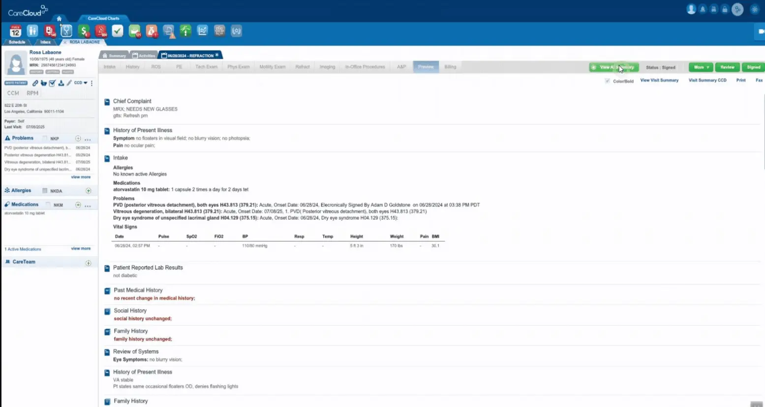Image resolution: width=765 pixels, height=407 pixels.
Task: Switch to the Billing tab
Action: coord(450,66)
